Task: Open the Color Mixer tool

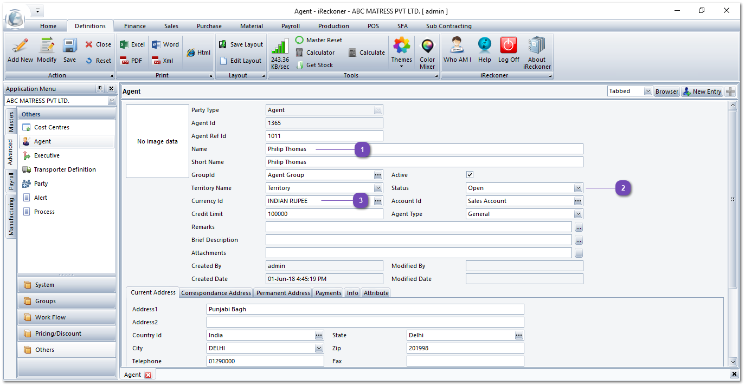Action: coord(427,54)
